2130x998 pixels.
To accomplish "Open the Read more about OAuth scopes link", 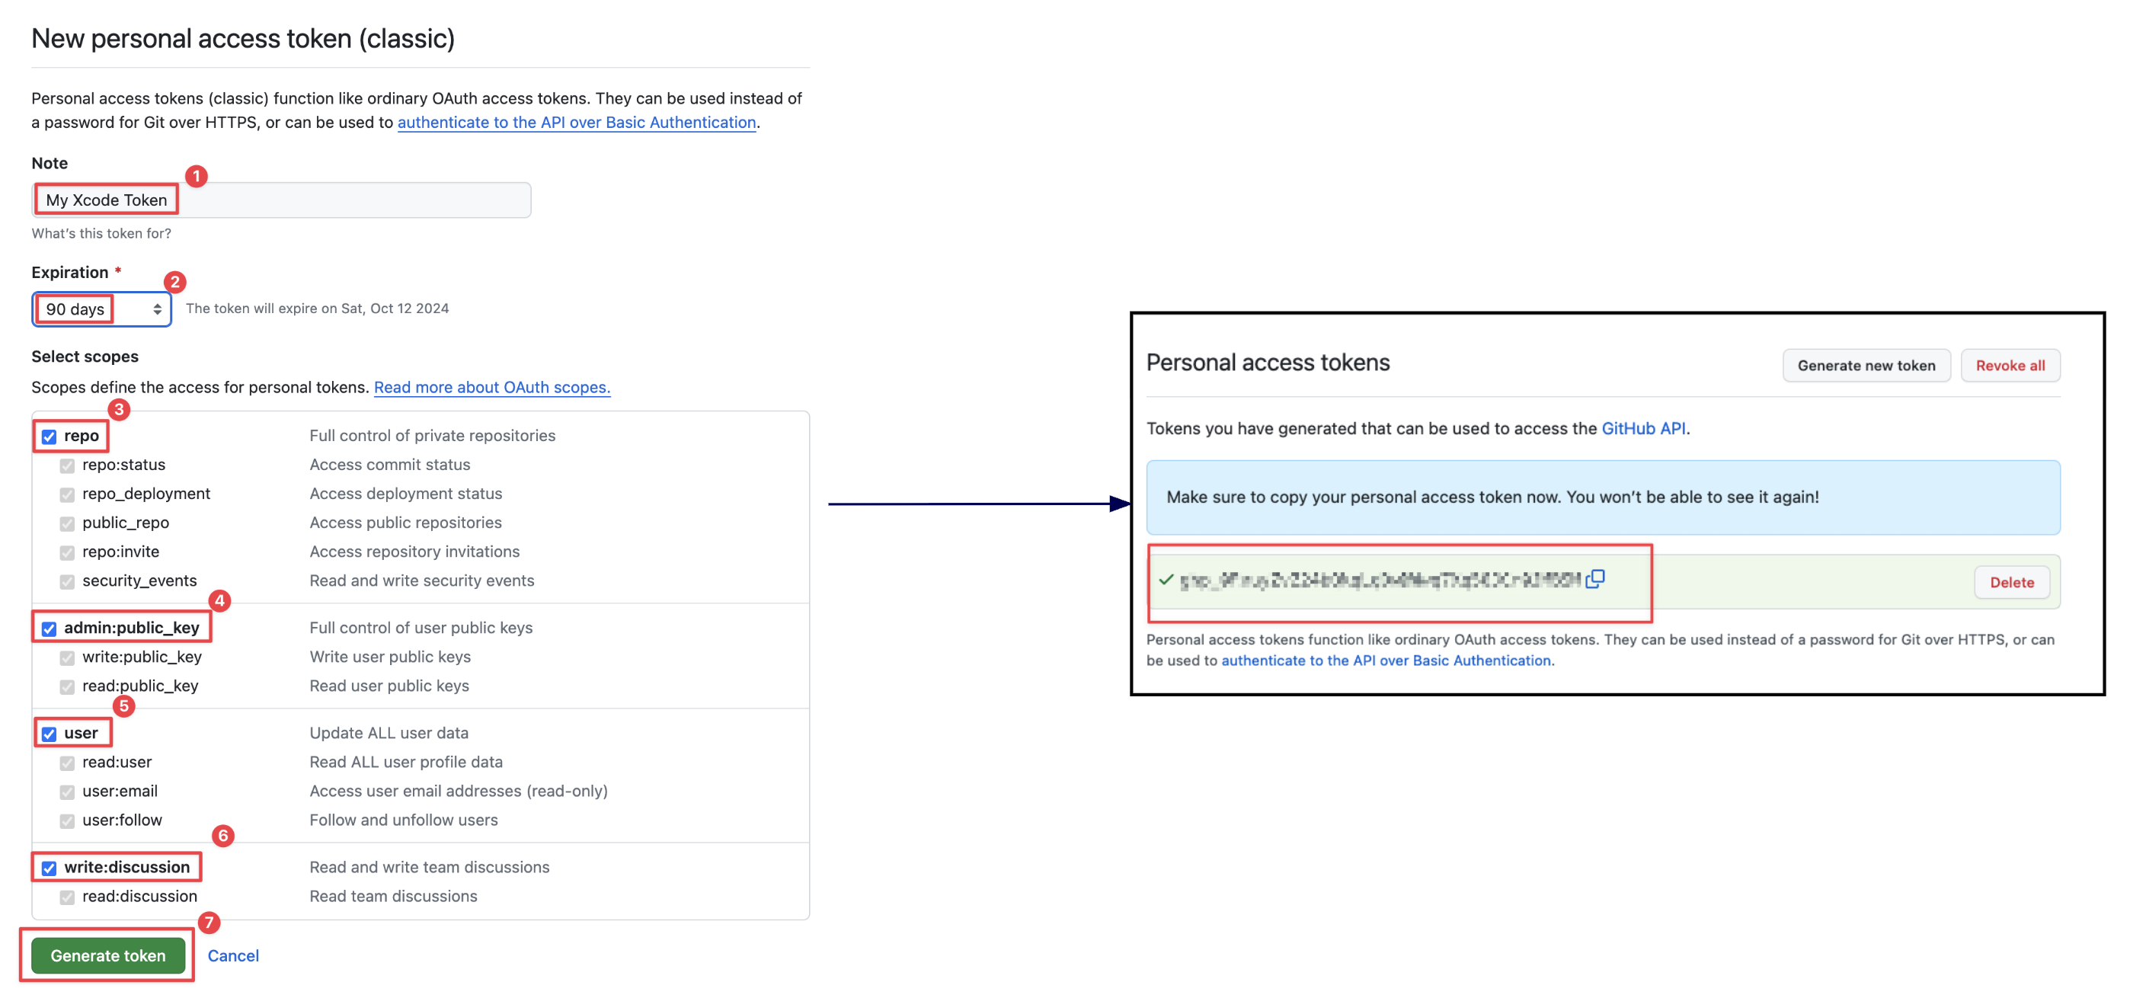I will click(492, 387).
